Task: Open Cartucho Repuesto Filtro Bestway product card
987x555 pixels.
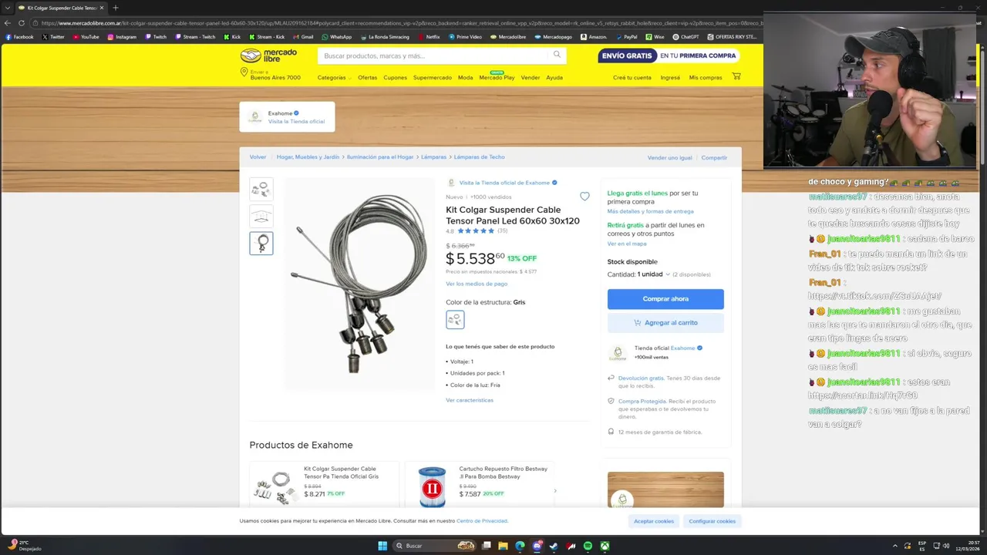Action: pyautogui.click(x=480, y=484)
